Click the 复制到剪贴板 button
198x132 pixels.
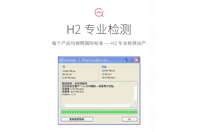click(x=77, y=119)
